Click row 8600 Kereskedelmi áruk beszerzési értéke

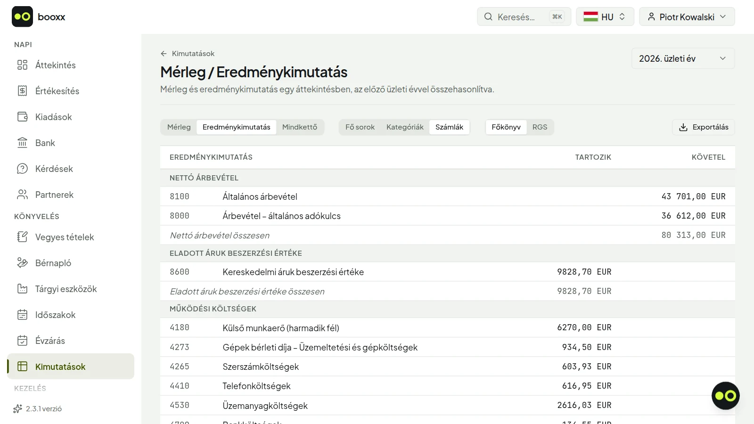448,272
